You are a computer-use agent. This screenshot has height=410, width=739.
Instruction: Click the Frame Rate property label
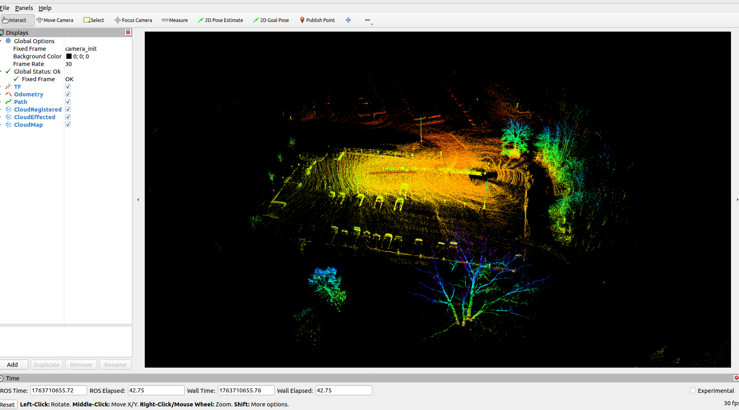pyautogui.click(x=29, y=64)
